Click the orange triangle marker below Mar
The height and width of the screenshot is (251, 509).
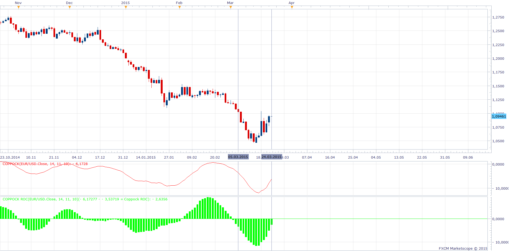click(x=231, y=7)
